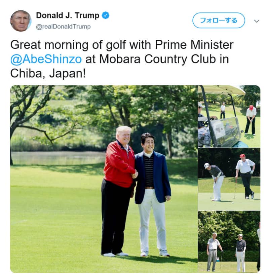Click the golfer leaning on club in middle photo
269x278 pixels.
click(245, 176)
